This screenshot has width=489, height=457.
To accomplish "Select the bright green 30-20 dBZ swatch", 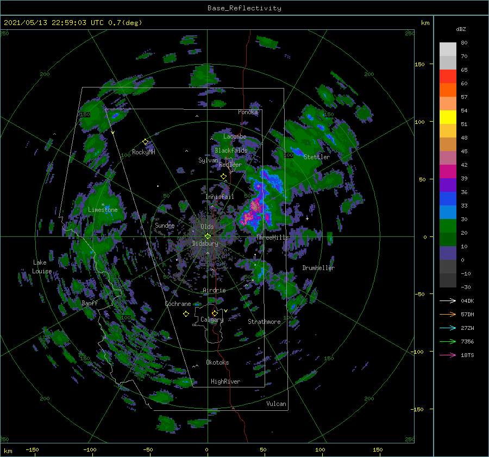I will (448, 226).
